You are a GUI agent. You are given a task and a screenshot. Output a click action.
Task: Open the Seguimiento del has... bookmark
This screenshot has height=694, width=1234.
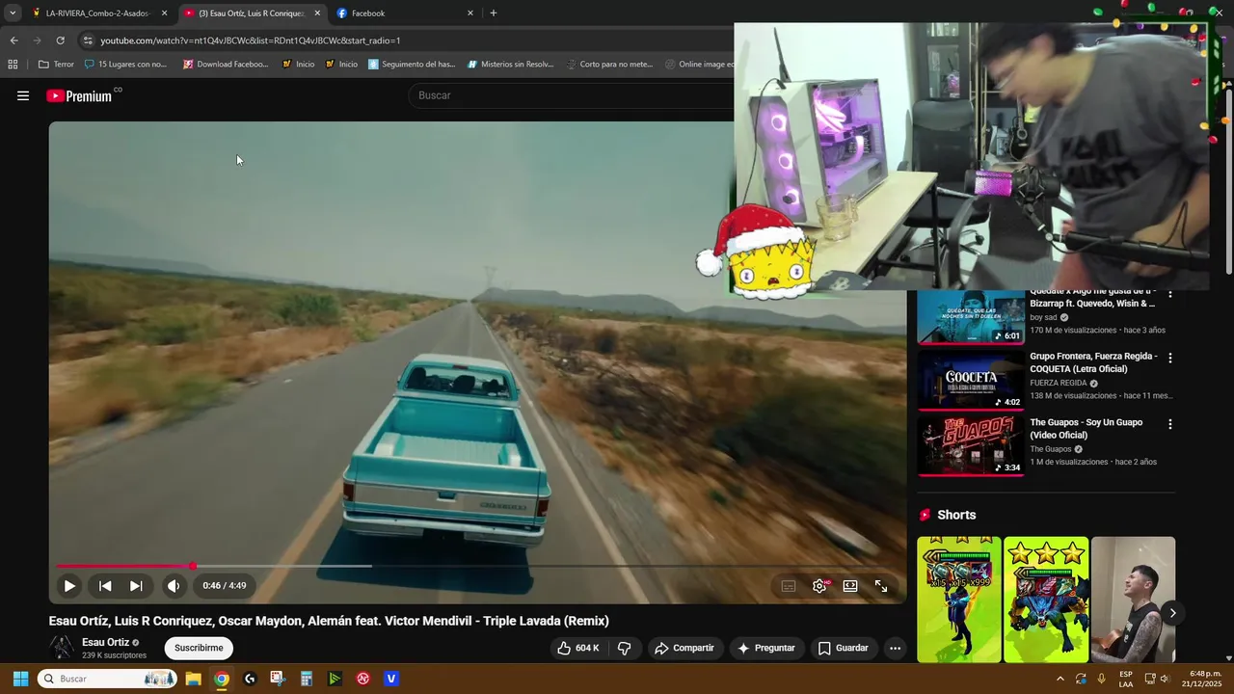click(x=412, y=65)
